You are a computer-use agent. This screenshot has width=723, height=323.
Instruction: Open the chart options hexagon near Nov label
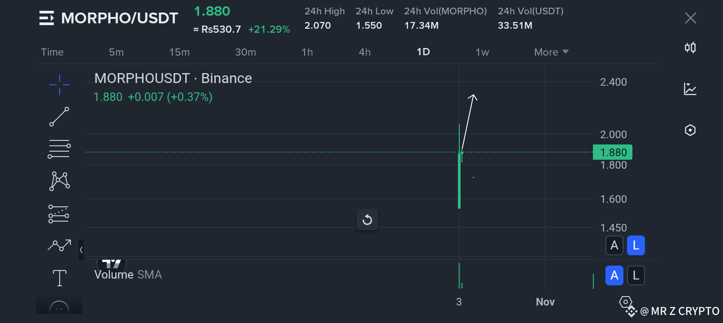[625, 302]
